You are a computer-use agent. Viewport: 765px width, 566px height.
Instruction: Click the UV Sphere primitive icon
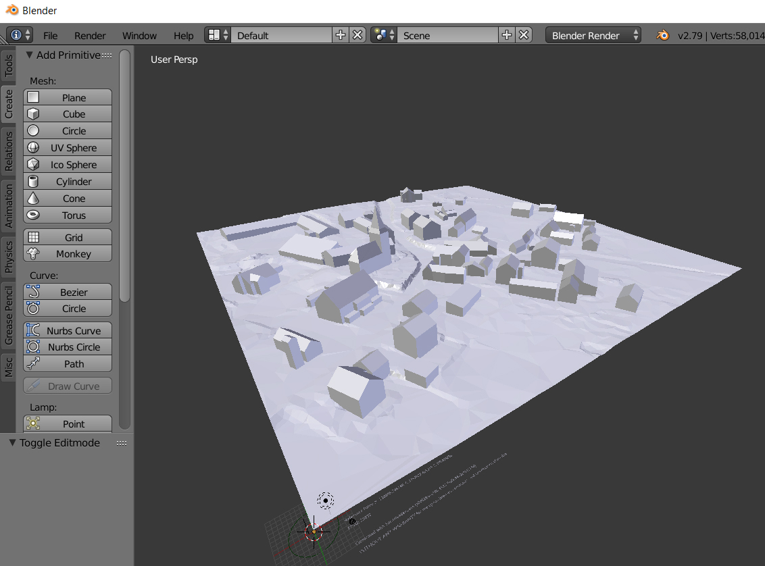click(x=33, y=148)
